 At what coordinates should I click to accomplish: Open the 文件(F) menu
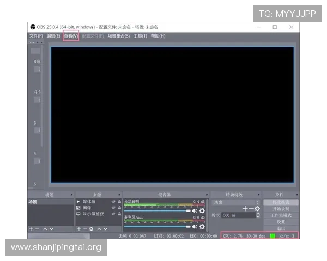[36, 36]
